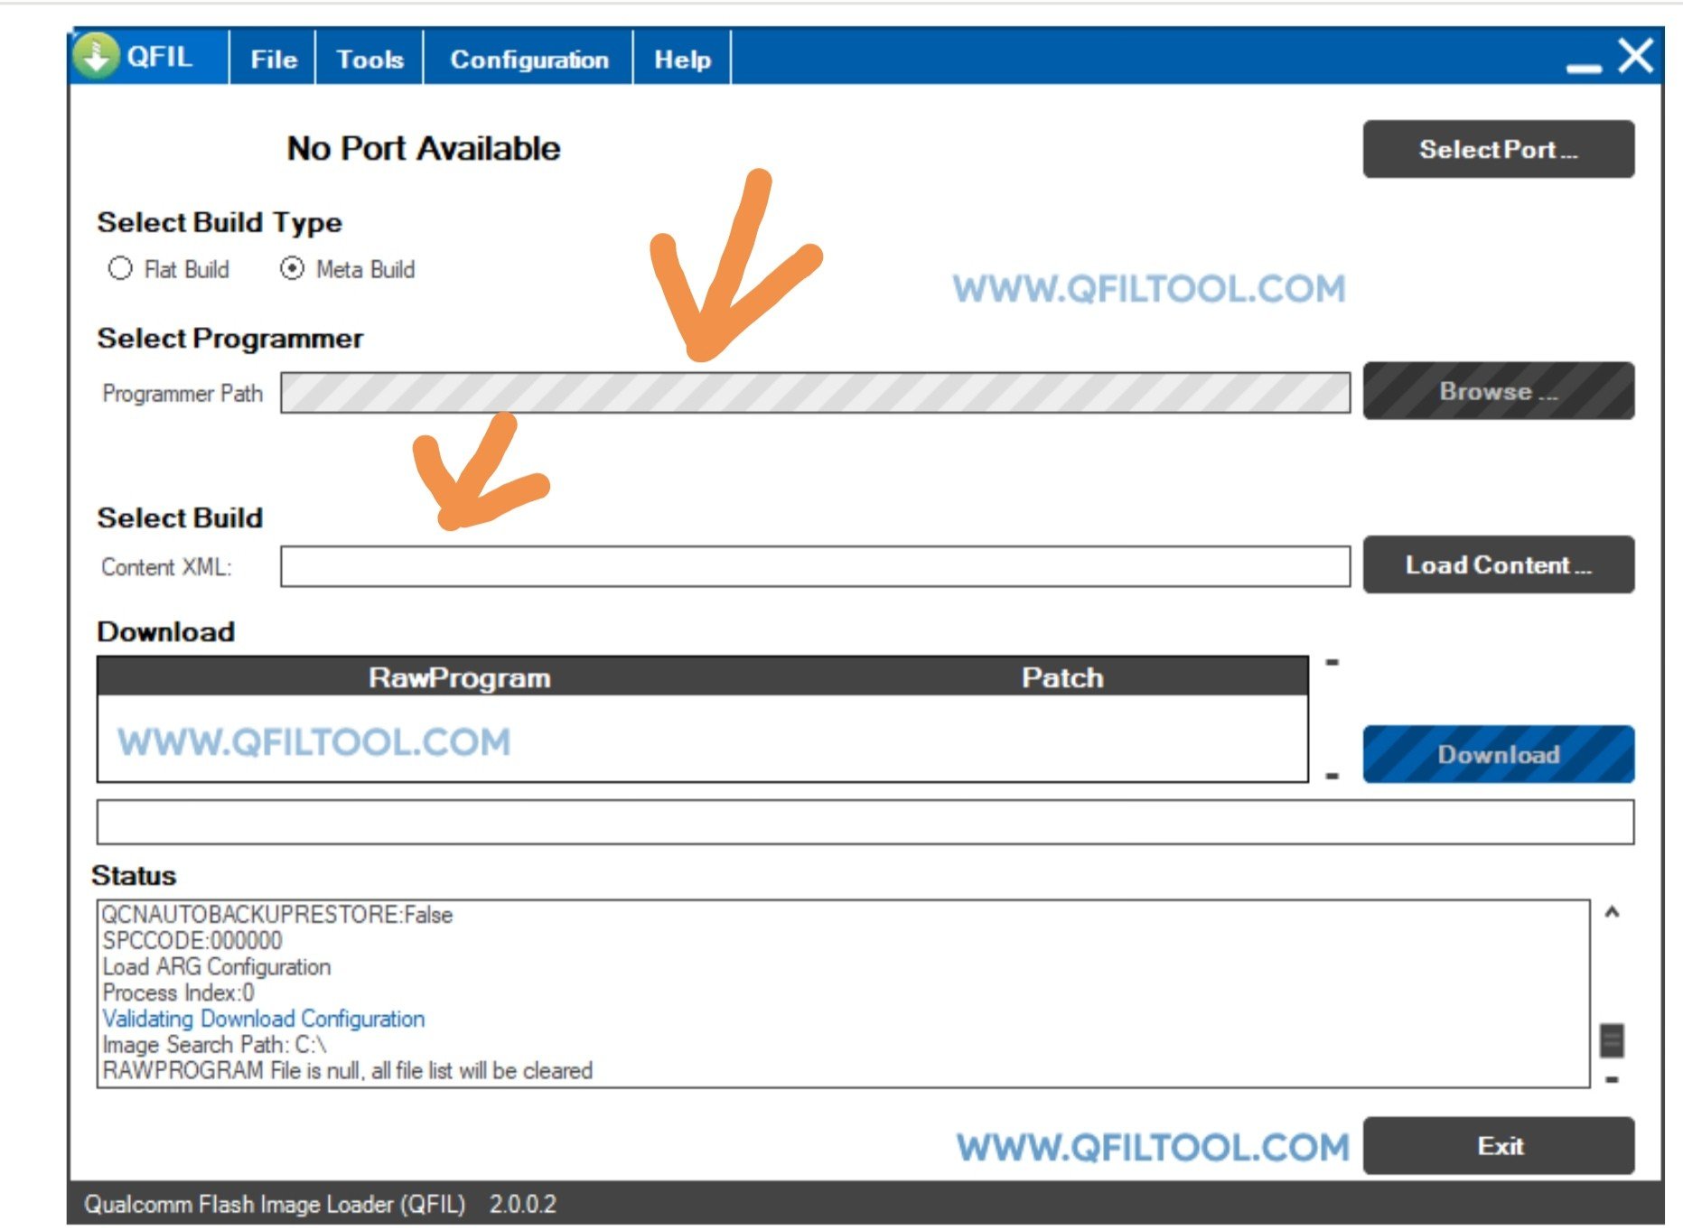Close the QFIL window with X
This screenshot has height=1230, width=1683.
tap(1636, 55)
